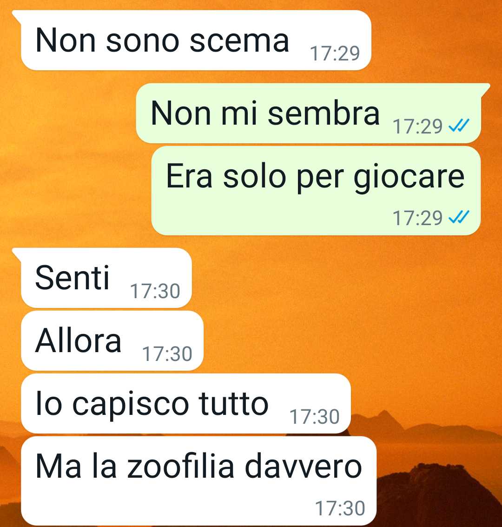This screenshot has height=527, width=502.
Task: Tap the orange wallpaper right of "Senti"
Action: (x=336, y=279)
